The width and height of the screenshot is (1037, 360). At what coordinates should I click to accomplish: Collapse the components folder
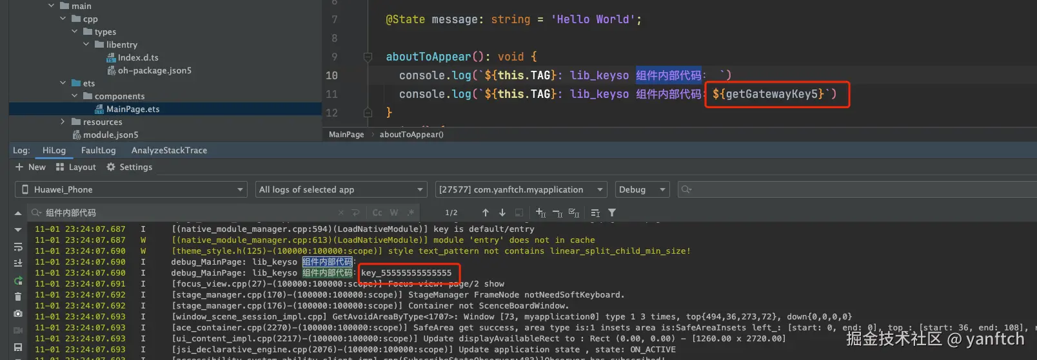point(74,96)
